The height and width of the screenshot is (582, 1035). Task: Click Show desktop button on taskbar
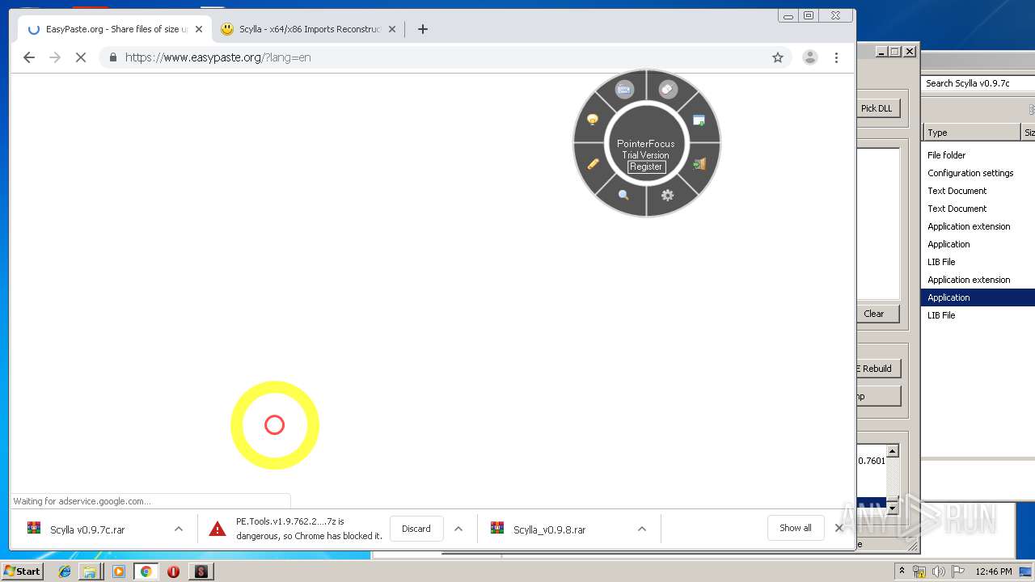point(1026,571)
